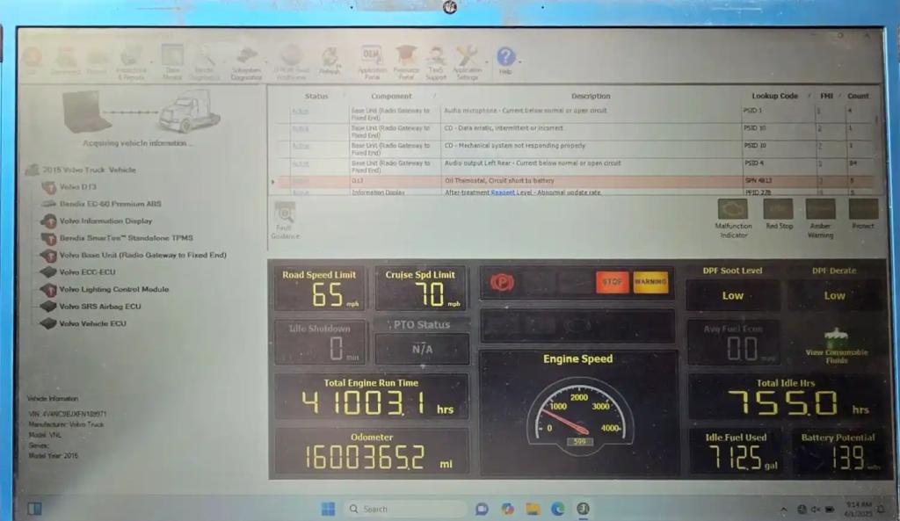Image resolution: width=900 pixels, height=521 pixels.
Task: Open Application Settings in the toolbar
Action: pos(467,60)
